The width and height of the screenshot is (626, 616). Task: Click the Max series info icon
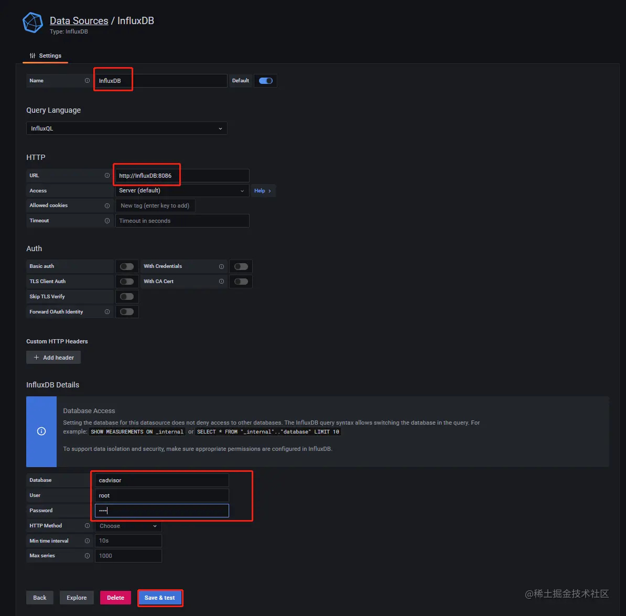[x=87, y=556]
